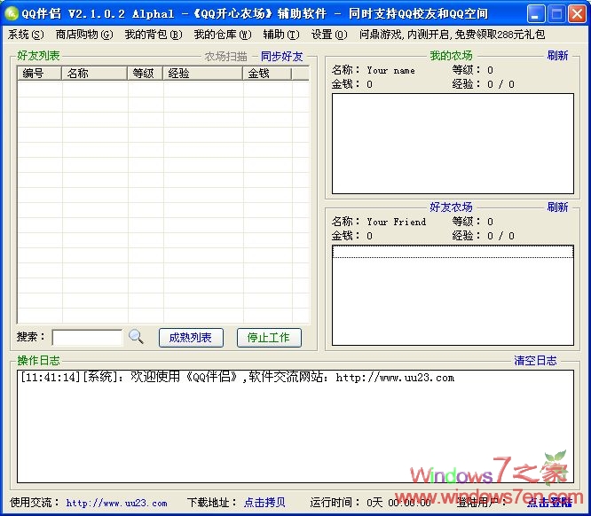Open the 商店购物(G) menu
The image size is (591, 516).
click(x=84, y=35)
